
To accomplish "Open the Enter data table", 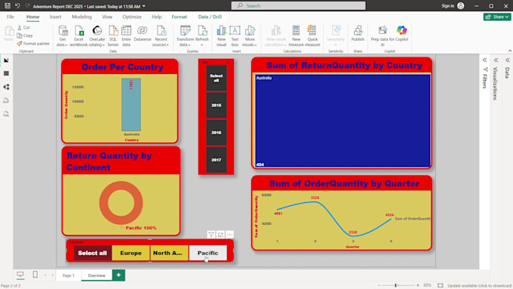I will pyautogui.click(x=126, y=36).
